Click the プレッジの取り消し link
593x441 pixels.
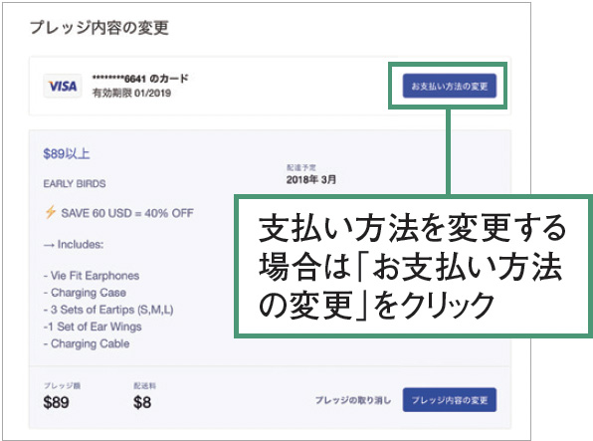(x=353, y=400)
